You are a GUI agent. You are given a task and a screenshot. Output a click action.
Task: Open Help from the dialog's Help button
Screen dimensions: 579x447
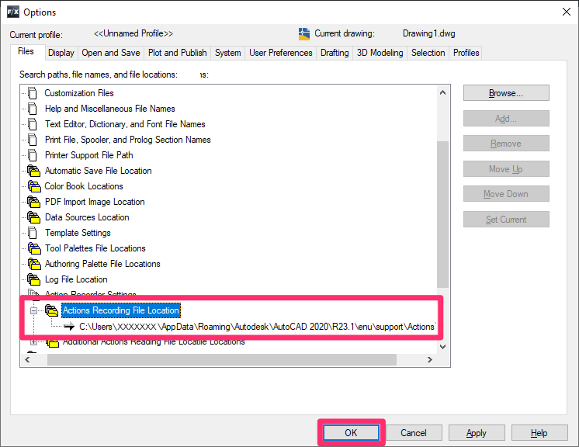pyautogui.click(x=539, y=432)
